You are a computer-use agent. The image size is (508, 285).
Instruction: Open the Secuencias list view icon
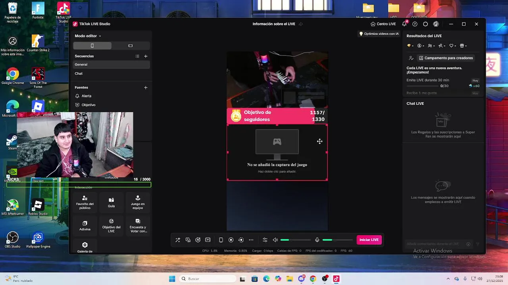coord(137,56)
